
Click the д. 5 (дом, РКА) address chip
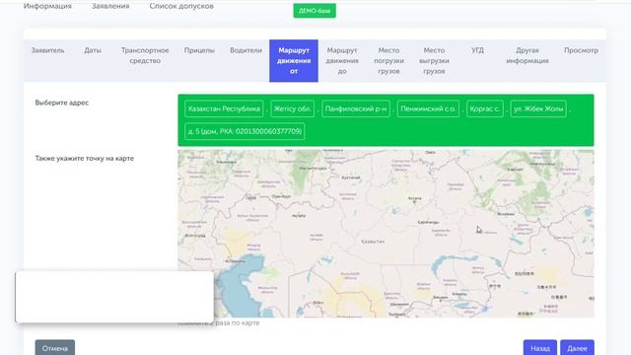(245, 131)
